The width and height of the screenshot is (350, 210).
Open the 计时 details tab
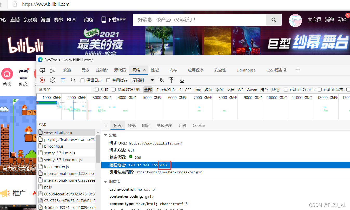[182, 126]
